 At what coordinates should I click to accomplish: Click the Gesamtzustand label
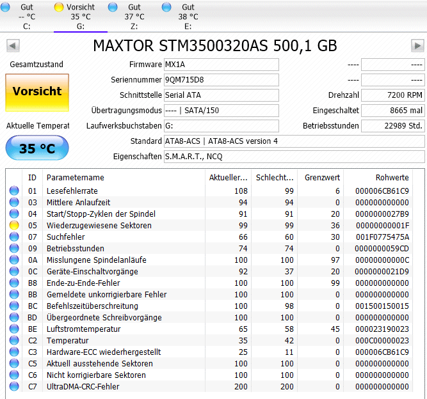pos(36,65)
